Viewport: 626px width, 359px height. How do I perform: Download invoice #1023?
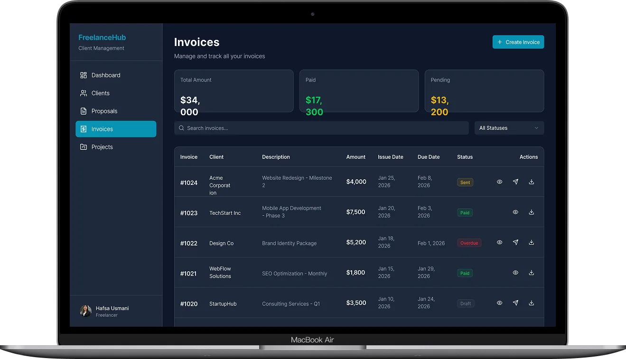coord(532,212)
